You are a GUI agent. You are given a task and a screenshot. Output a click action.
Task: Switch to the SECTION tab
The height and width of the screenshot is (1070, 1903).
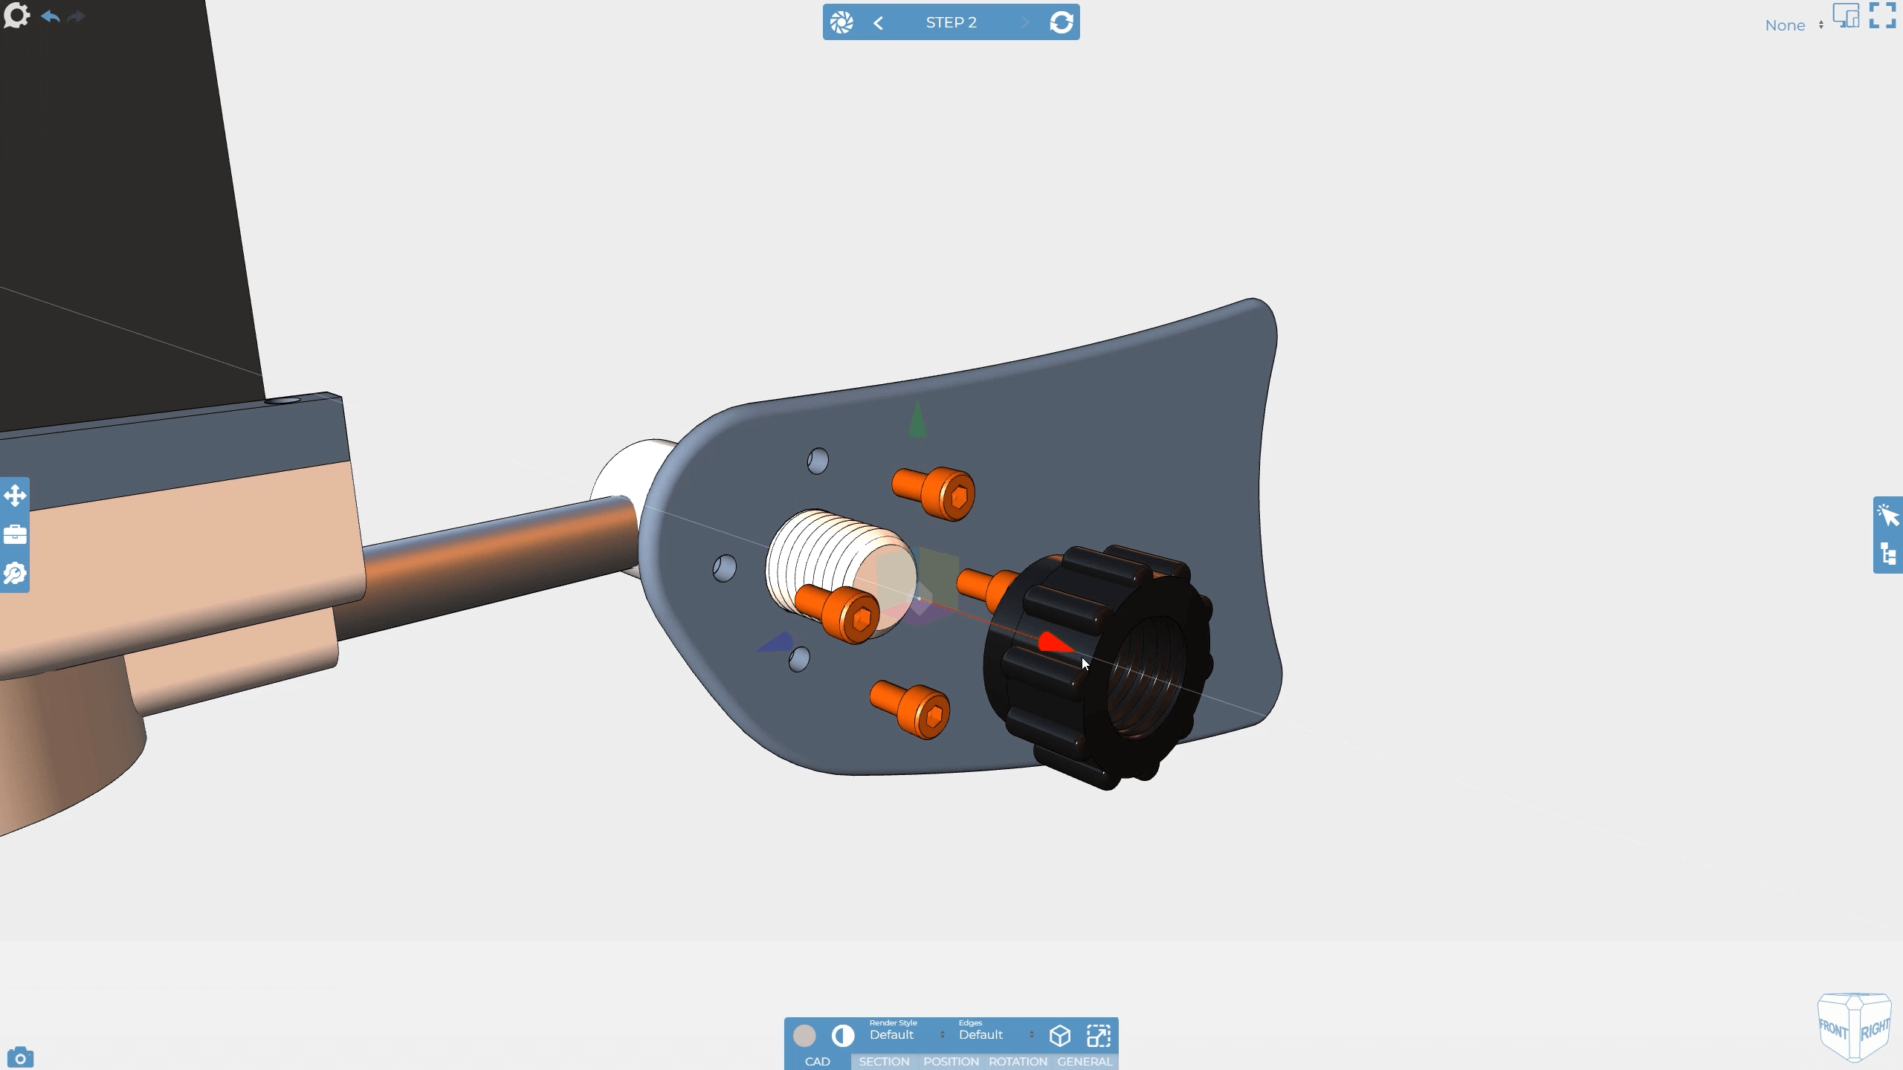(x=884, y=1061)
